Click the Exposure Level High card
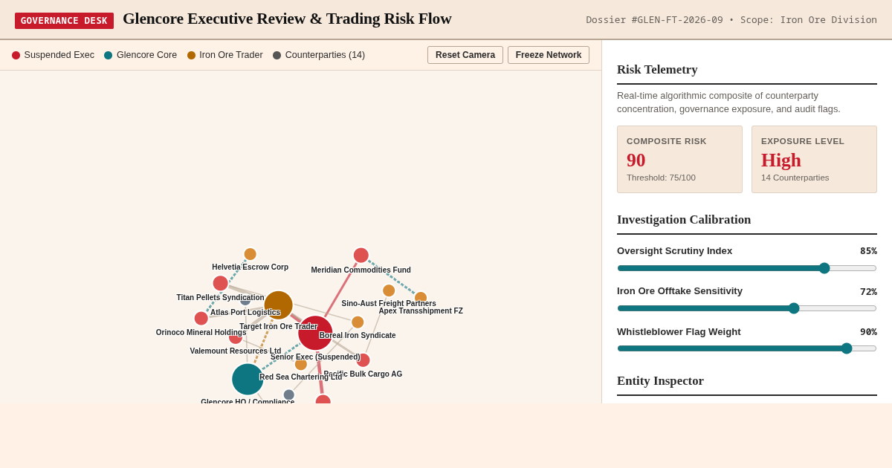Screen dimensions: 892x468 (814, 159)
